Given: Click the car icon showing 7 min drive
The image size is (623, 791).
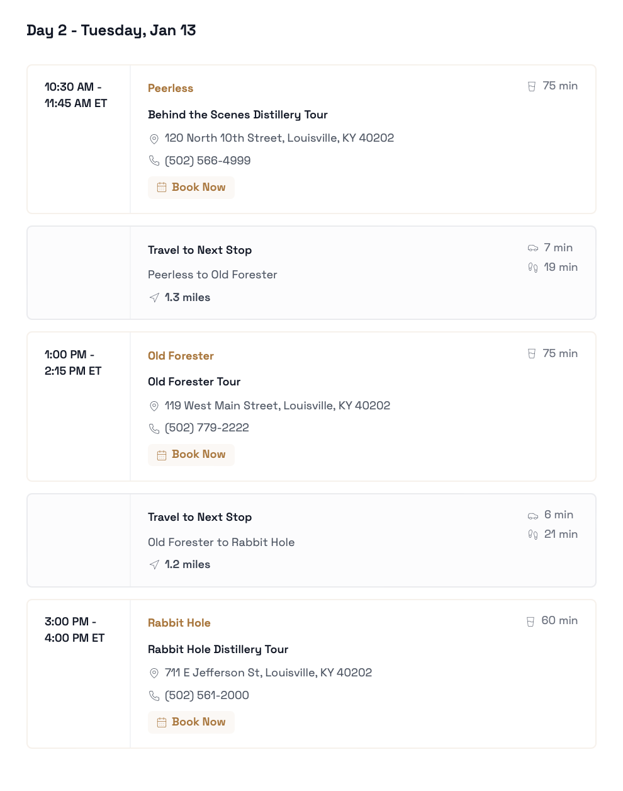Looking at the screenshot, I should click(533, 248).
